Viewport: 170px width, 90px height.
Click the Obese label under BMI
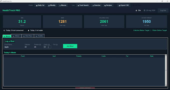[22, 25]
